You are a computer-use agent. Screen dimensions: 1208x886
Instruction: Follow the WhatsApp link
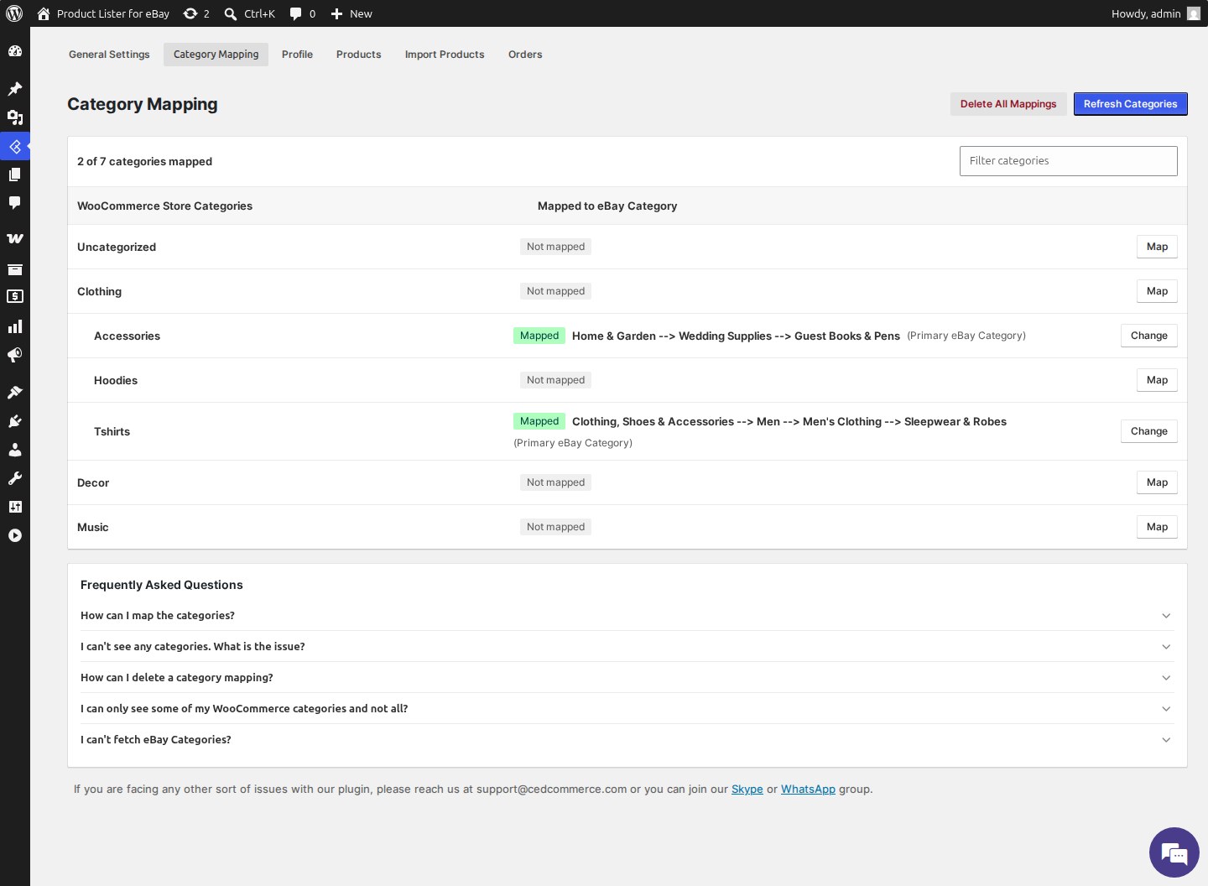pyautogui.click(x=808, y=790)
